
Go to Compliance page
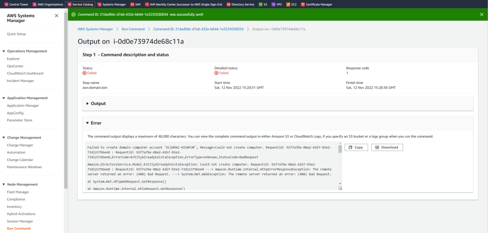16,199
